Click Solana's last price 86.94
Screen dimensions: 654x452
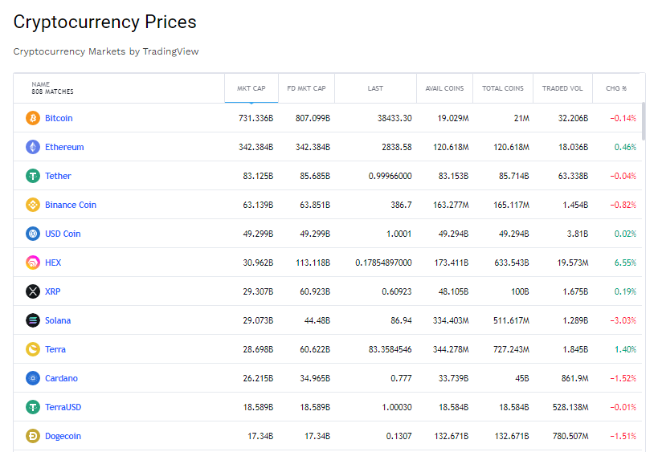point(401,320)
